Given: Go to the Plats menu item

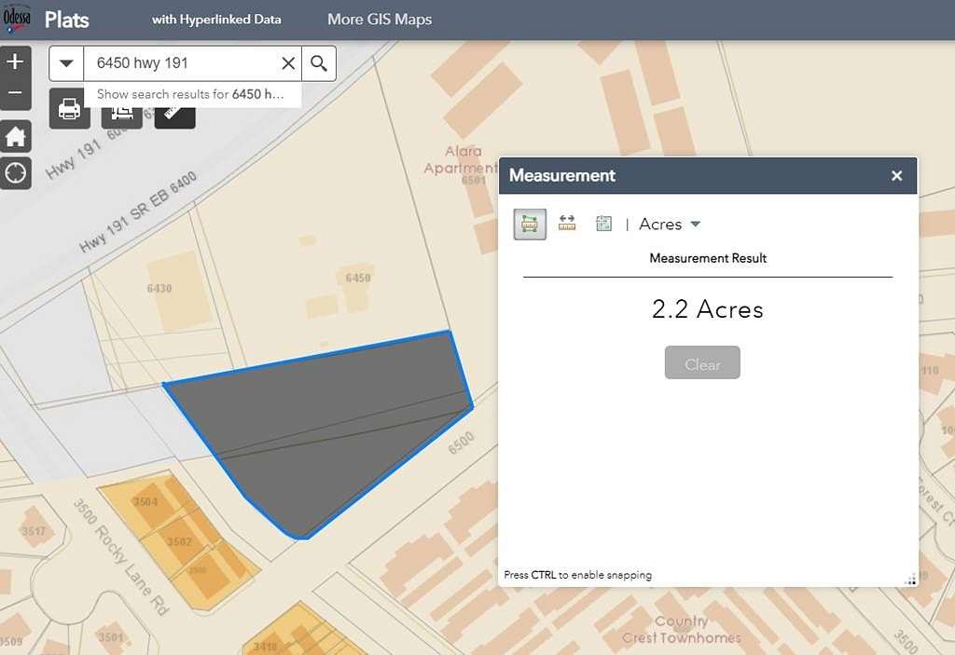Looking at the screenshot, I should [x=66, y=19].
